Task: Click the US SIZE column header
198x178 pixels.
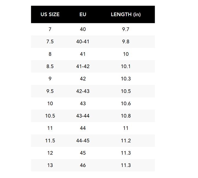Action: (x=50, y=15)
